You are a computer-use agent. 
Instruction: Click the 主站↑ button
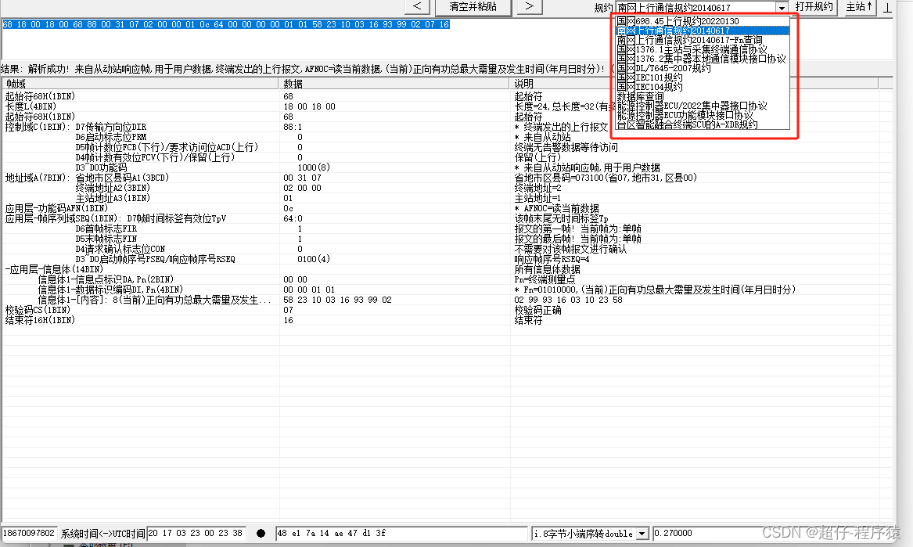(859, 7)
